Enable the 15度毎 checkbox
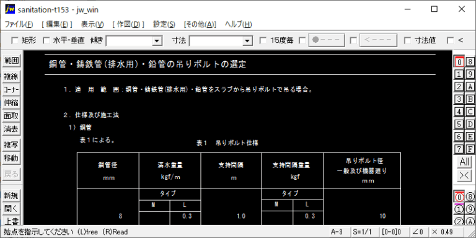 point(263,40)
